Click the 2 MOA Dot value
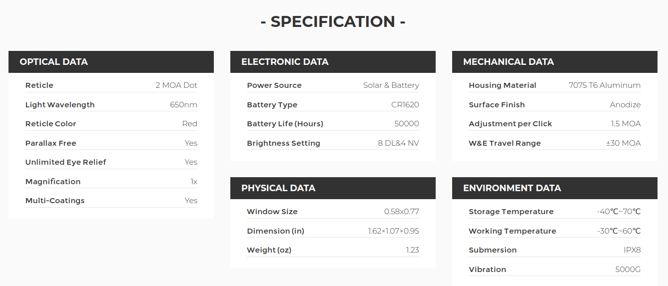Screen dimensions: 668x286 (x=176, y=85)
